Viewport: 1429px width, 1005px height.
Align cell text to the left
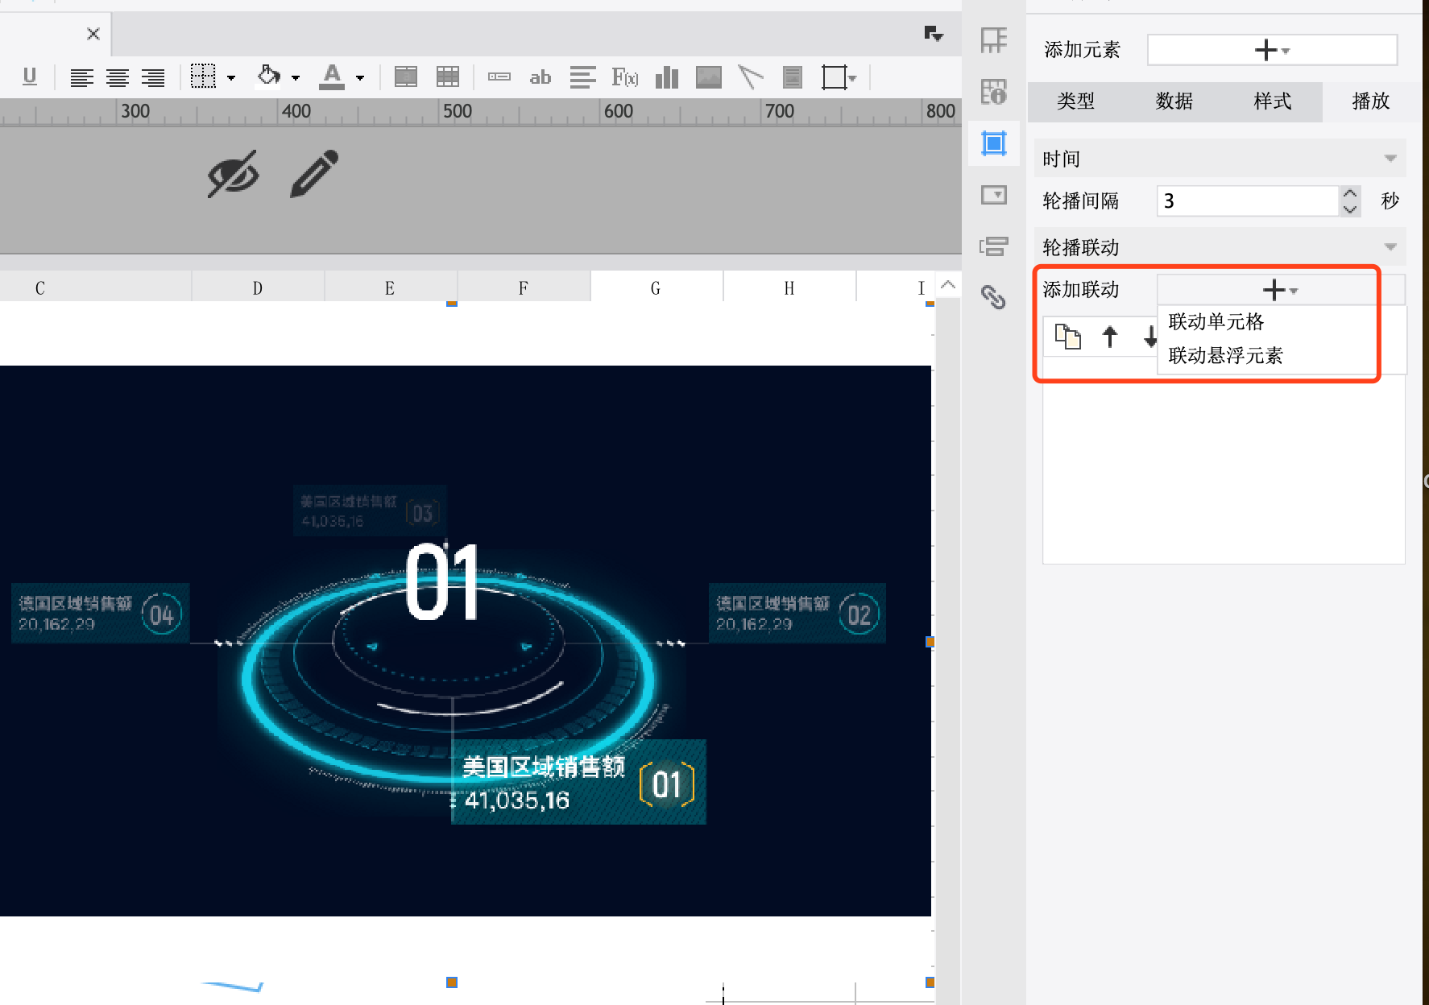point(81,77)
